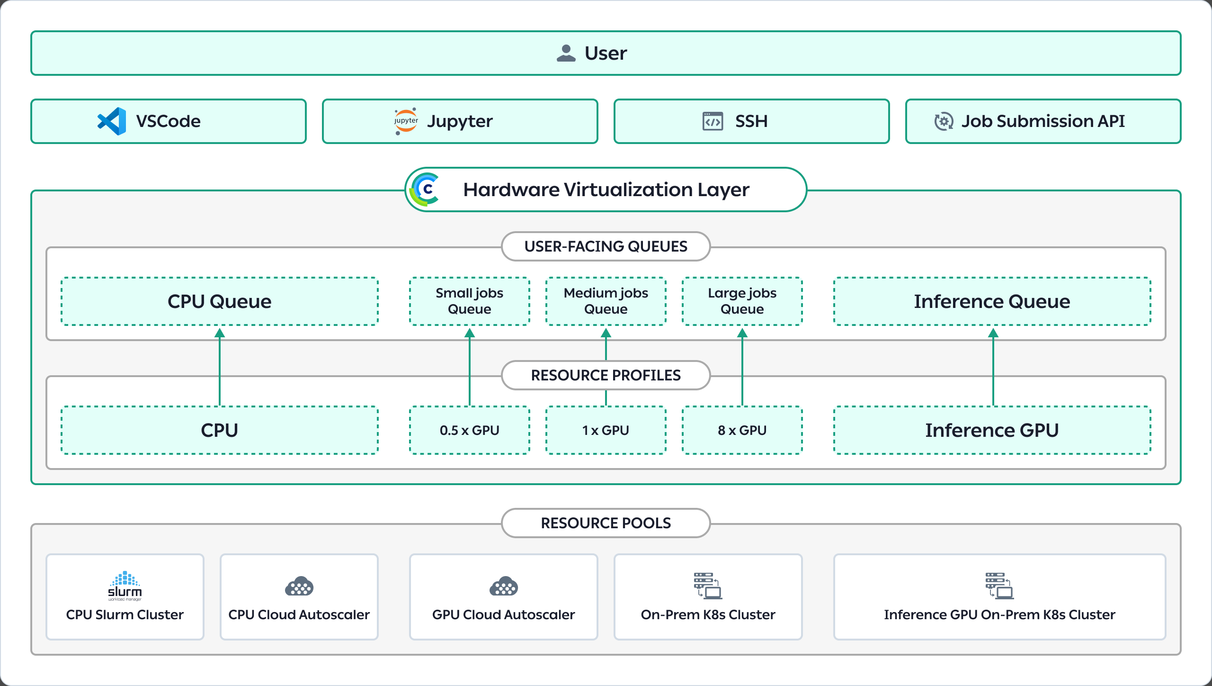1212x686 pixels.
Task: Click the CPU Cloud Autoscaler label
Action: (299, 614)
